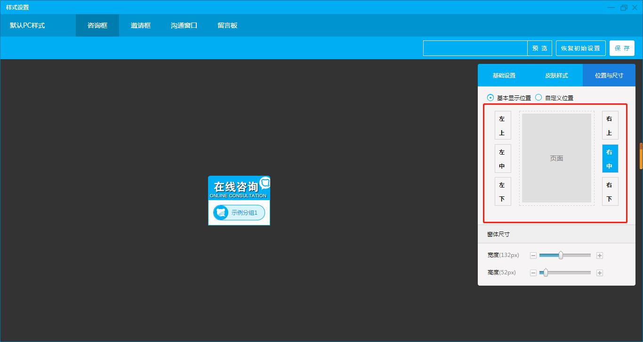Viewport: 643px width, 342px height.
Task: Choose the 右上 position button
Action: click(610, 125)
